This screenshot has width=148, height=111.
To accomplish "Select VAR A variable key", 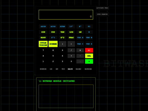I will 80,38.
